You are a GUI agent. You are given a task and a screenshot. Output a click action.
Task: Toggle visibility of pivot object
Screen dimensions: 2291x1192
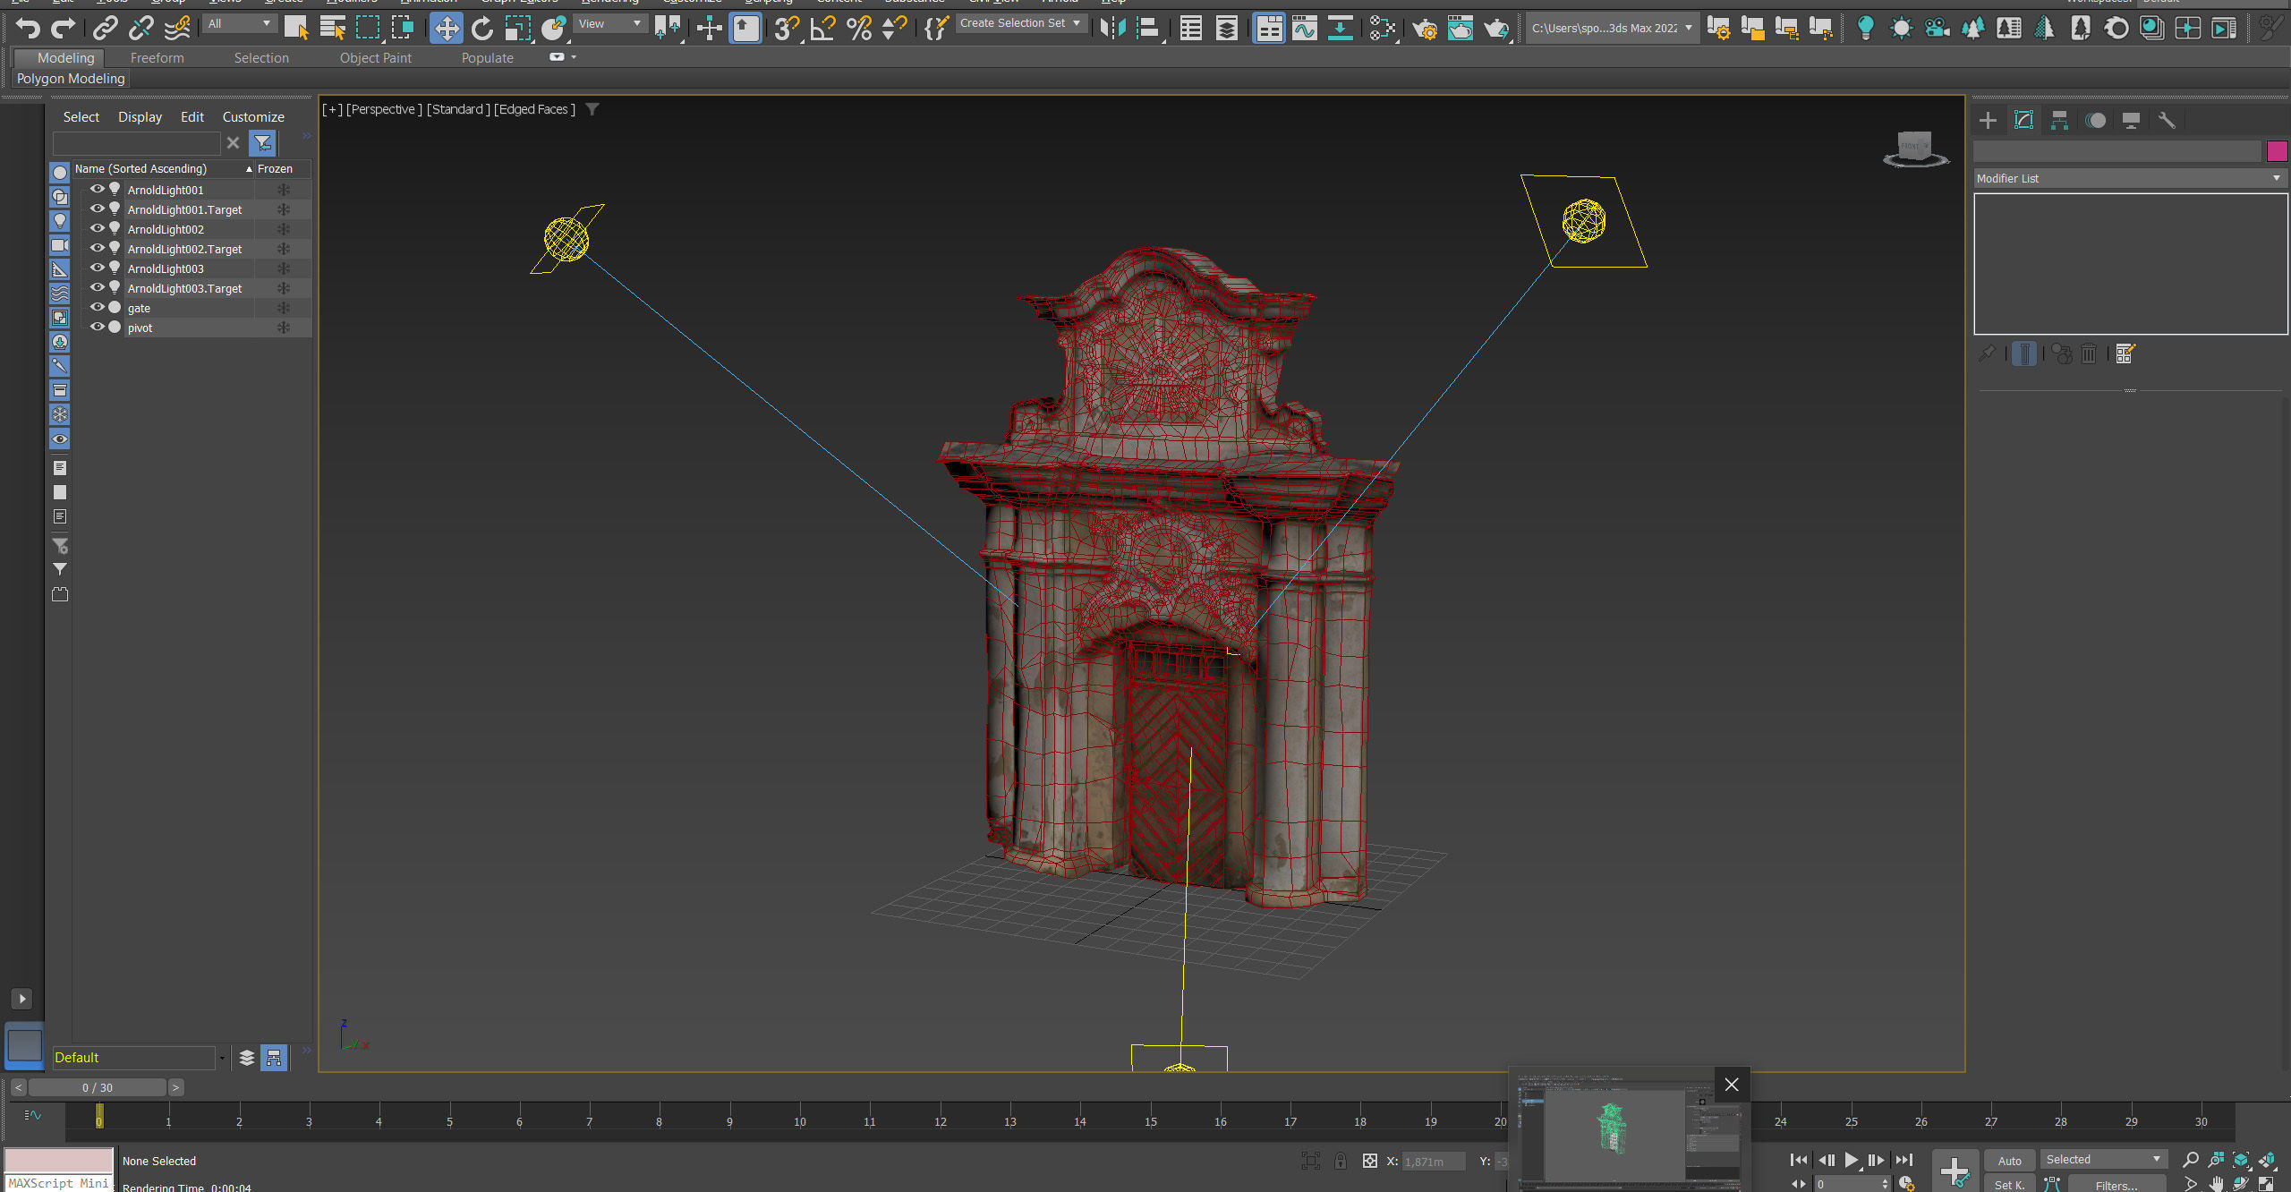click(98, 327)
